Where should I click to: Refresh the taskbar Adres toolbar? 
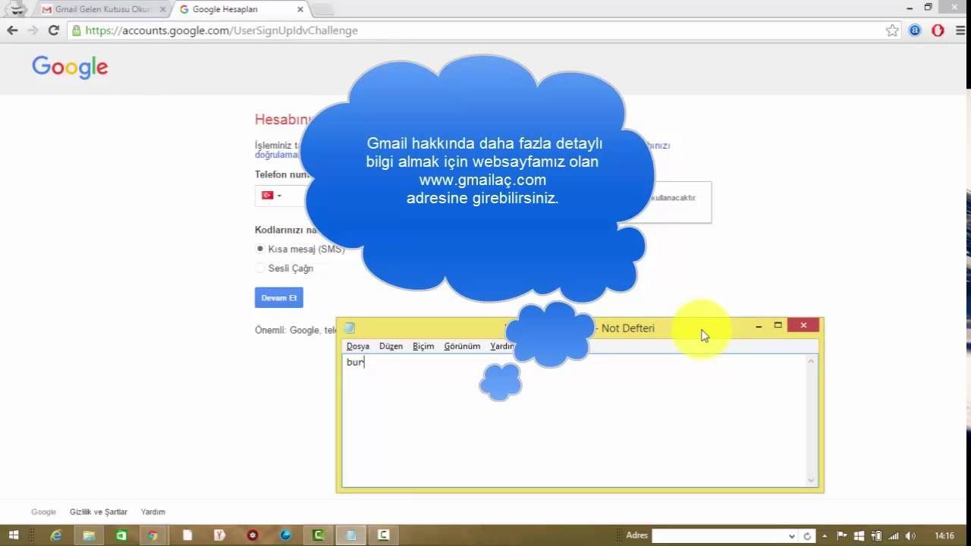[x=809, y=535]
